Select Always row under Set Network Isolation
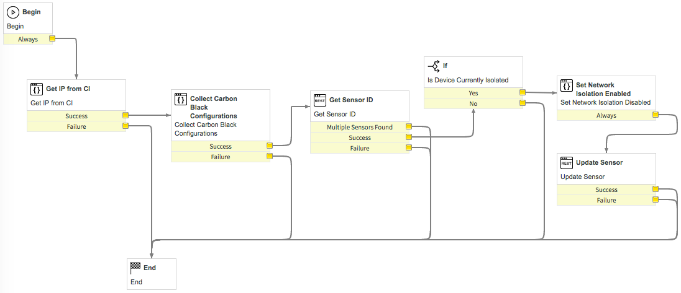The image size is (681, 293). [x=606, y=116]
